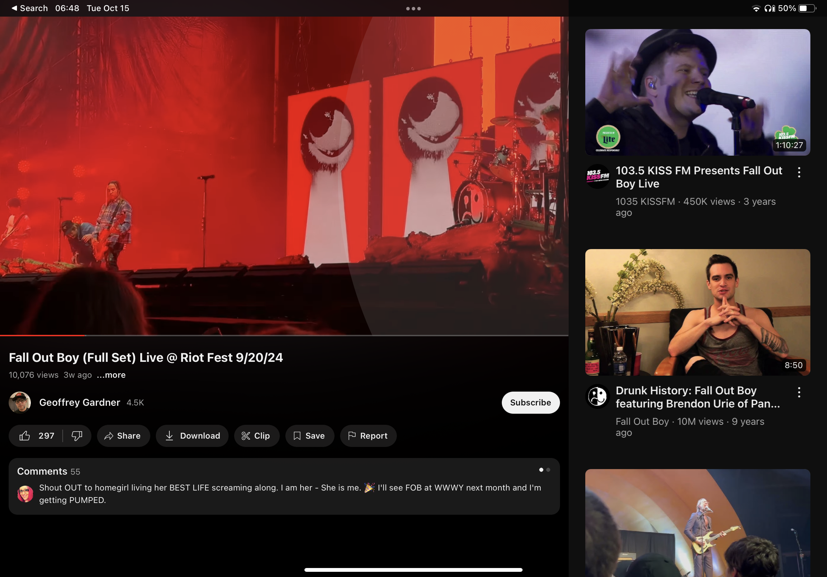Viewport: 827px width, 577px height.
Task: Open the Fall Out Boy channel icon
Action: [x=597, y=396]
